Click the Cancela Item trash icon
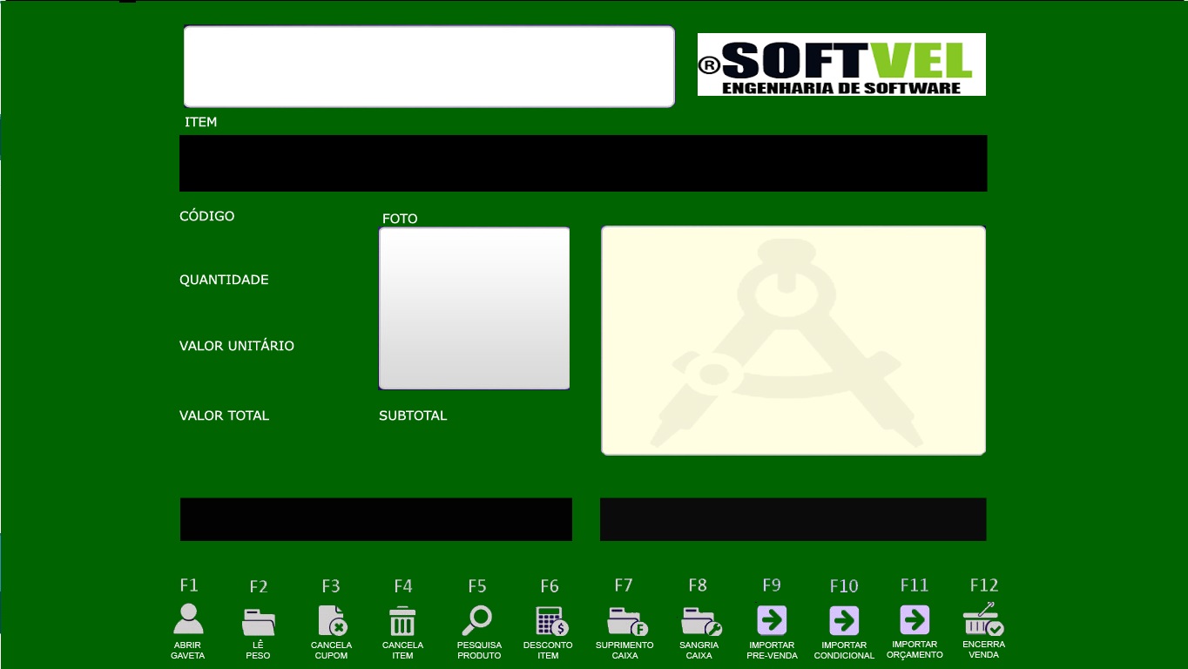This screenshot has height=669, width=1188. click(x=402, y=621)
